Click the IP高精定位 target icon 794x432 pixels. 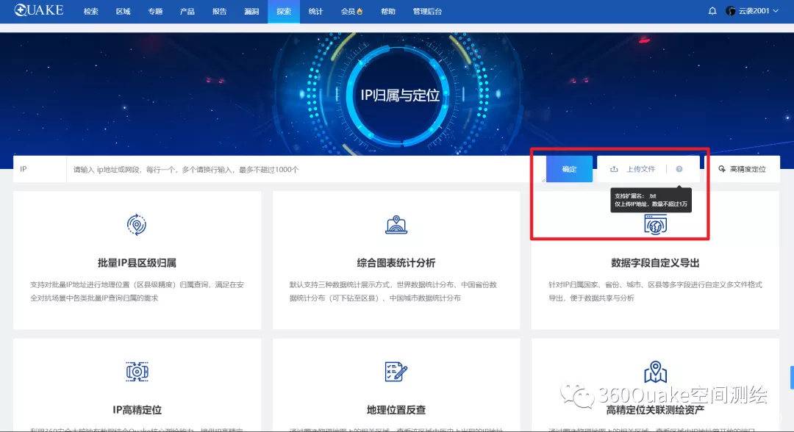[137, 372]
